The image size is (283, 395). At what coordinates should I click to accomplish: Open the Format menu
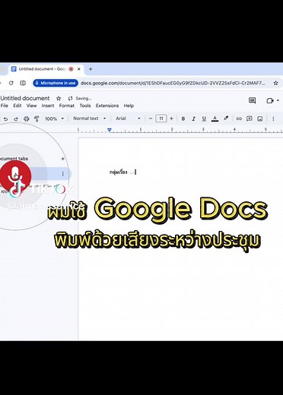pyautogui.click(x=67, y=106)
